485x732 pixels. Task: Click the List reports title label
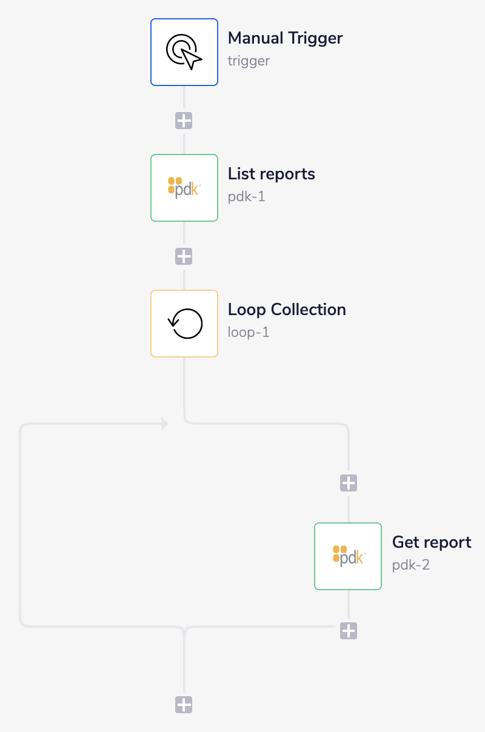point(271,174)
